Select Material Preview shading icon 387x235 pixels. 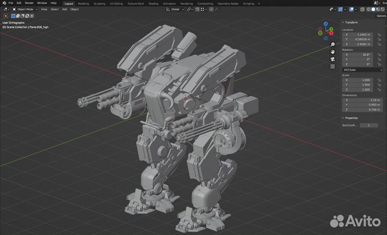pyautogui.click(x=378, y=9)
